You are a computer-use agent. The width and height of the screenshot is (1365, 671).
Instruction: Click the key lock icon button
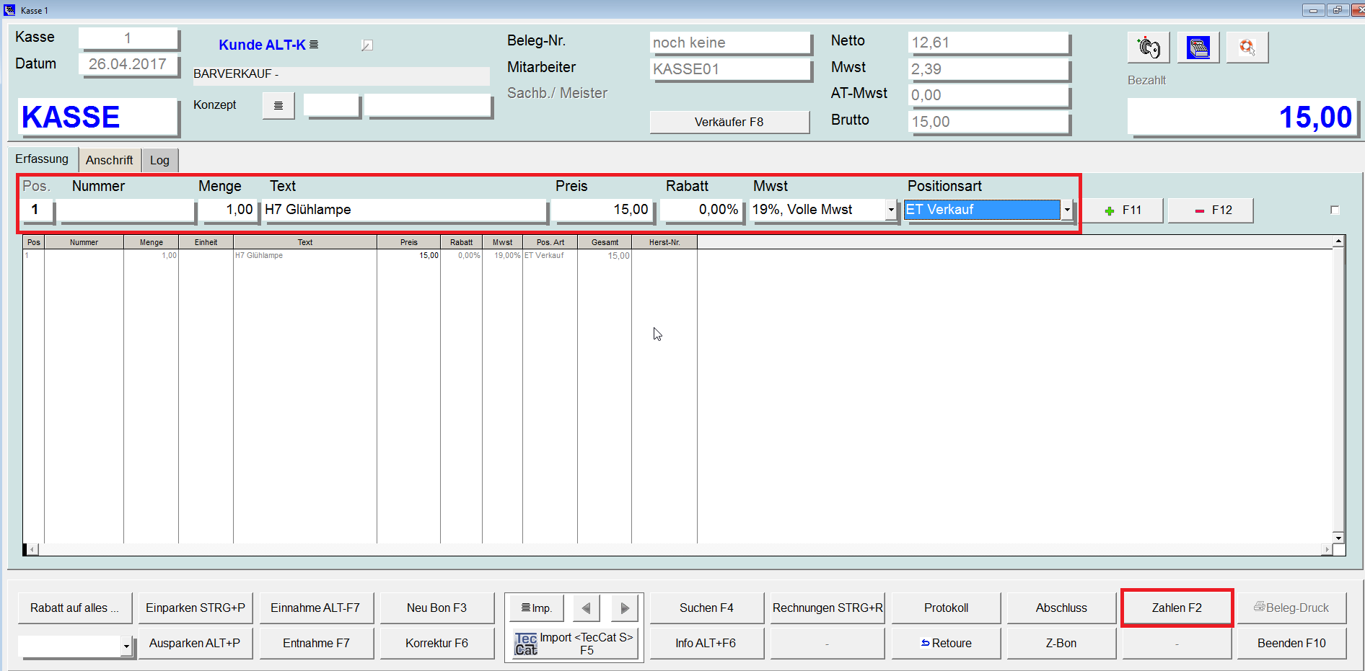[1148, 48]
